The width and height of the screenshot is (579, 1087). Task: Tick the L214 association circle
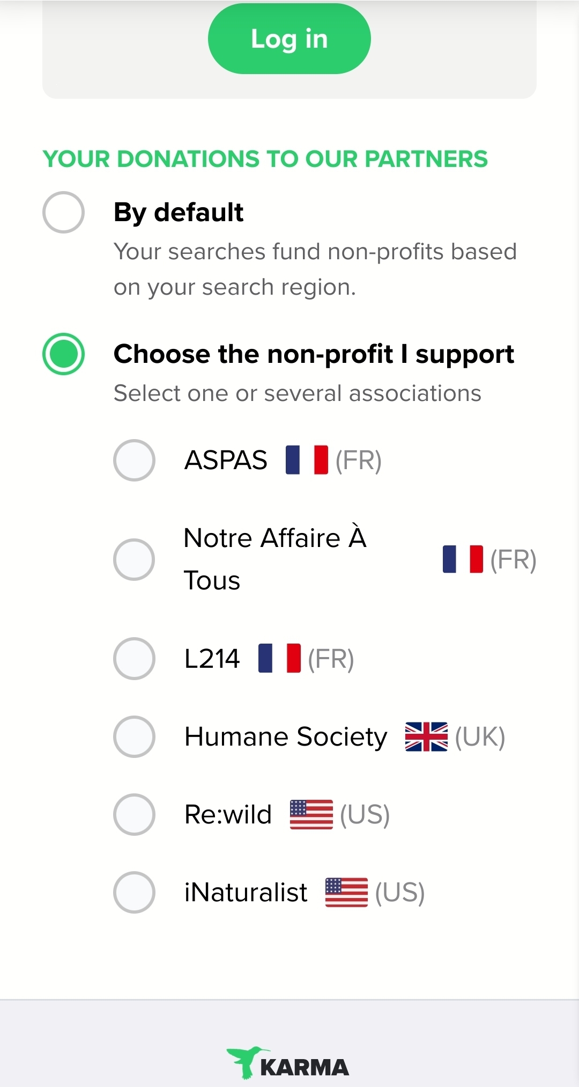[x=134, y=659]
